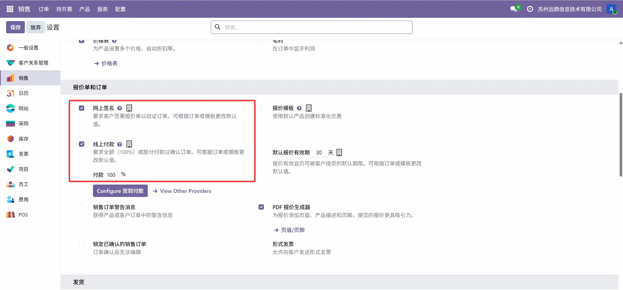
Task: Select the POS settings icon in sidebar
Action: 10,215
